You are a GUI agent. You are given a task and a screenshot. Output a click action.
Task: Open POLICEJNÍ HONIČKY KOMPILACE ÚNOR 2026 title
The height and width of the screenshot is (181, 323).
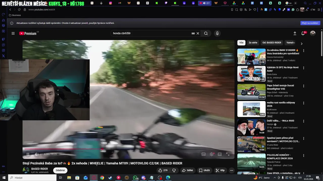pyautogui.click(x=280, y=157)
